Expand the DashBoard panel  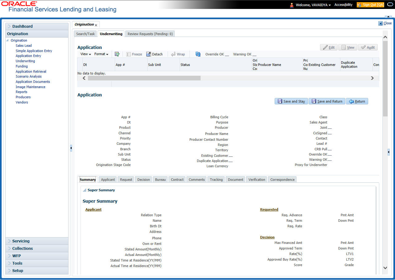pos(37,26)
